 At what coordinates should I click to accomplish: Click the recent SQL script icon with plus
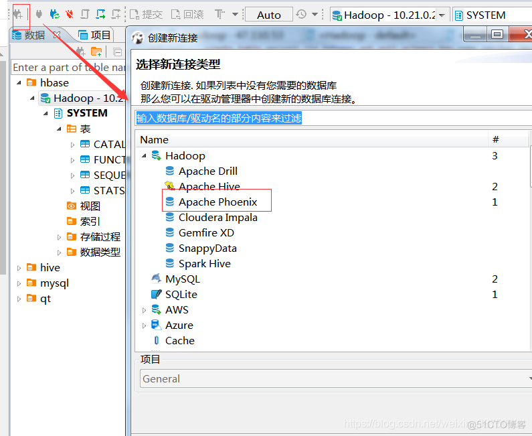[x=116, y=14]
